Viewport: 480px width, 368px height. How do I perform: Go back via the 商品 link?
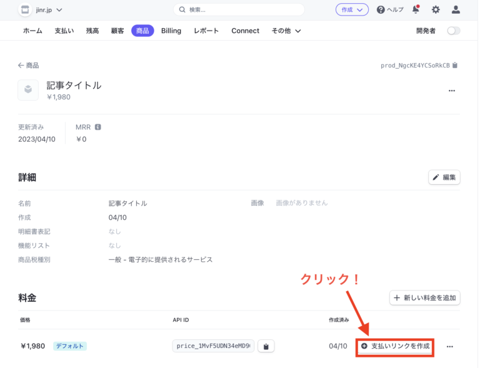pos(29,65)
